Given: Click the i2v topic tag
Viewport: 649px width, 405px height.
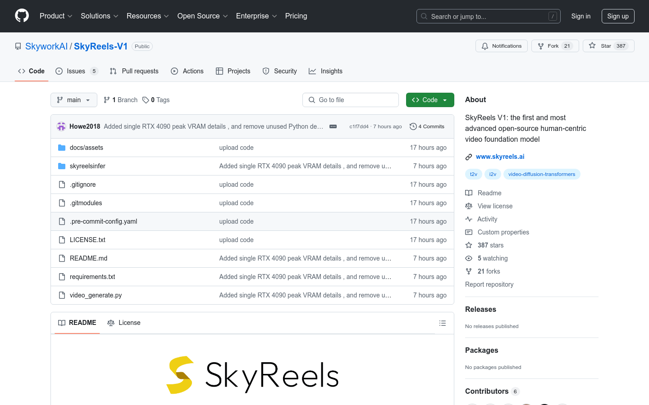Looking at the screenshot, I should point(493,174).
